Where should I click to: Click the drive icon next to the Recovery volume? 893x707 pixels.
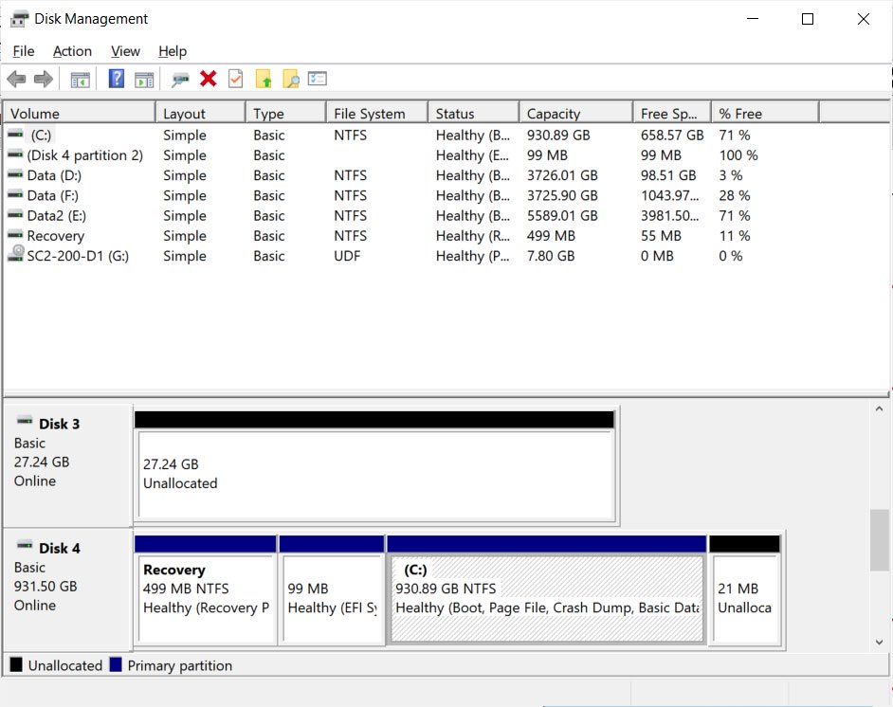(x=15, y=235)
